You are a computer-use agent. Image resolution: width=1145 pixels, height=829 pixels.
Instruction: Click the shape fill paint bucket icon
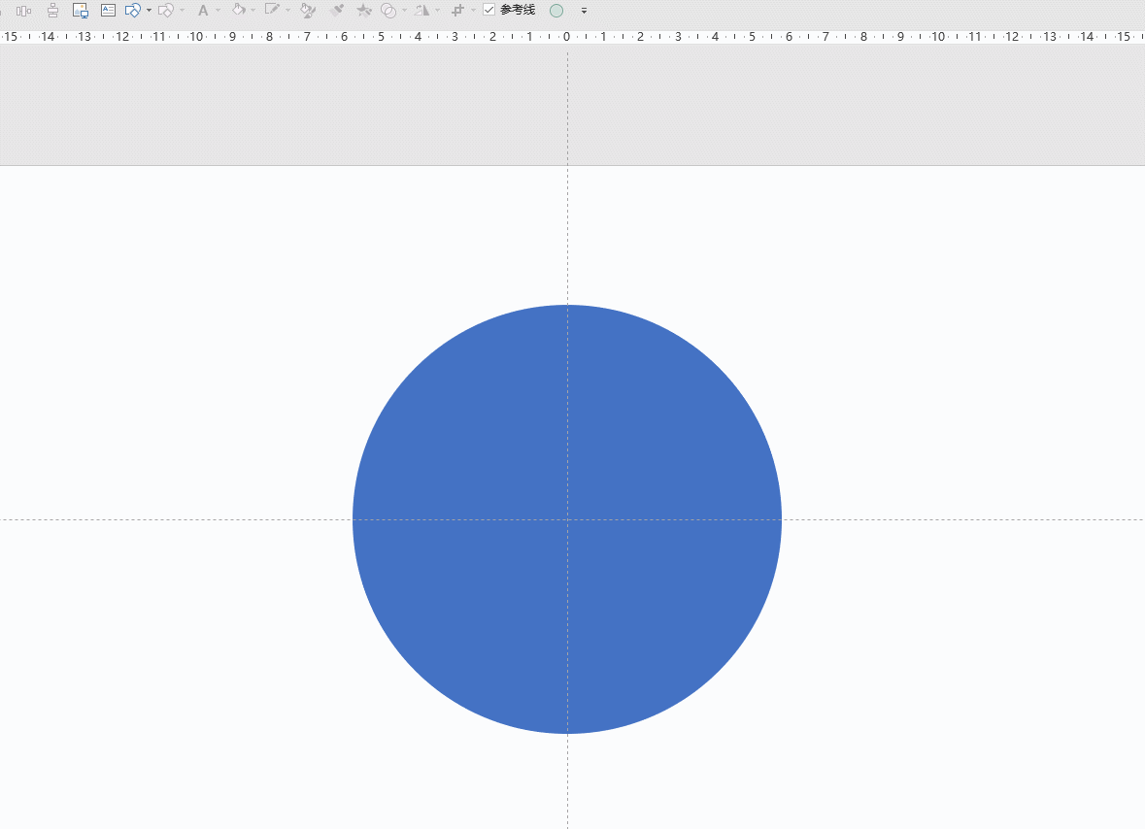[238, 10]
